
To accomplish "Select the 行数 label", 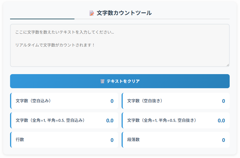I will click(20, 140).
